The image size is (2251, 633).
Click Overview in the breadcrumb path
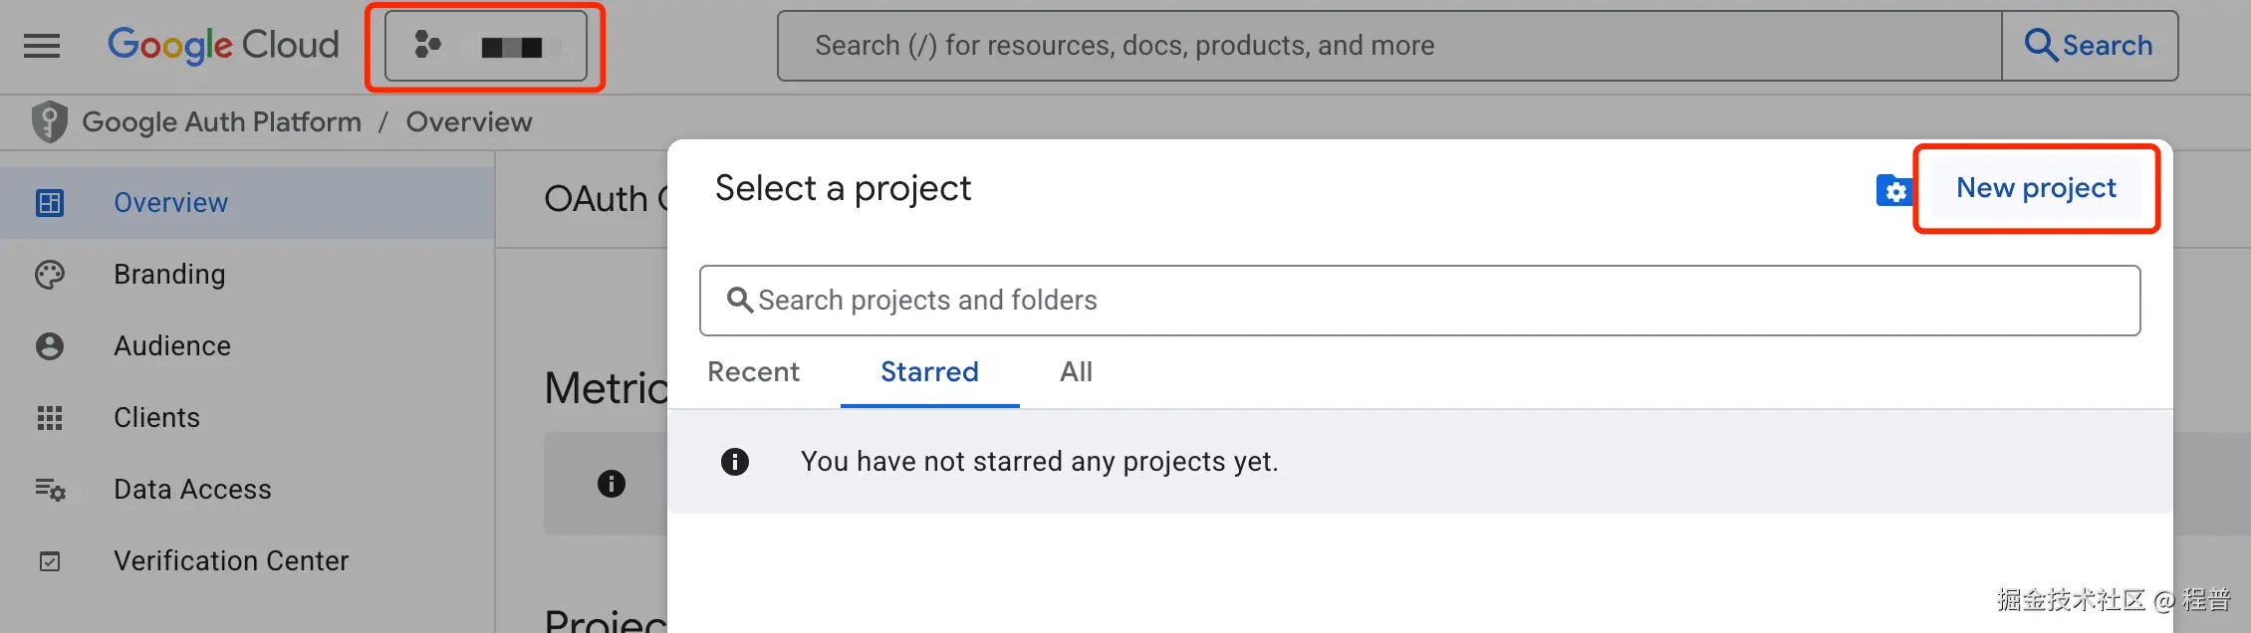click(468, 120)
